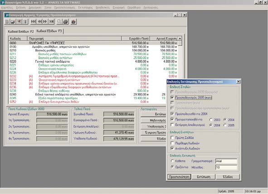Click the Προεπισκόπηση button

(179, 177)
